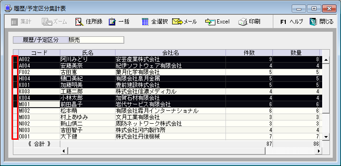Toggle row selector for A004

tap(15, 65)
